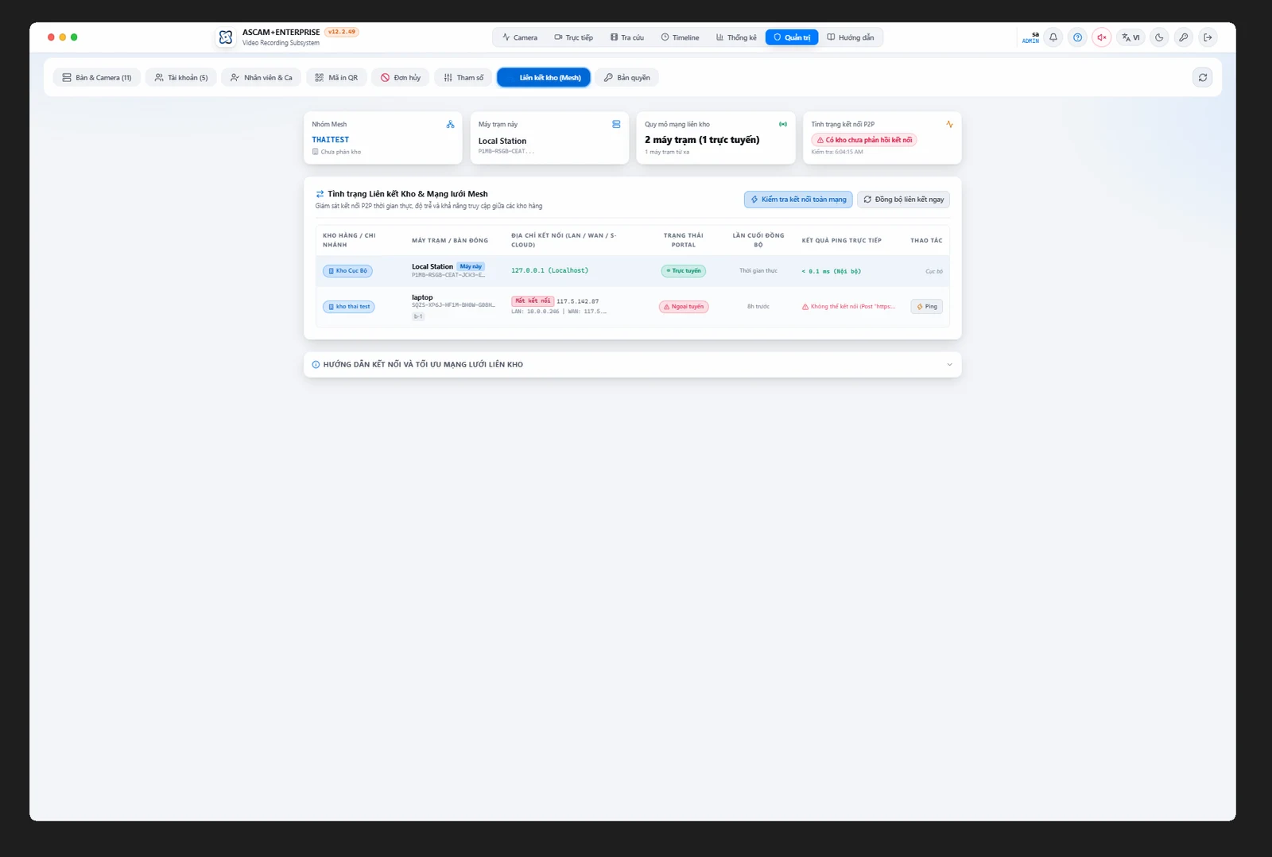Open Bản quyền section

pyautogui.click(x=627, y=77)
